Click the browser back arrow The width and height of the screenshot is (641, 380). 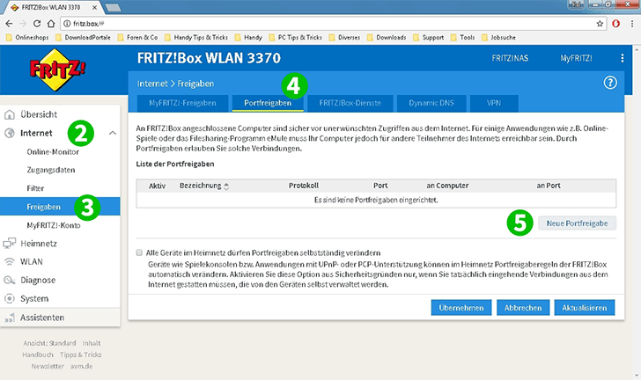click(9, 24)
